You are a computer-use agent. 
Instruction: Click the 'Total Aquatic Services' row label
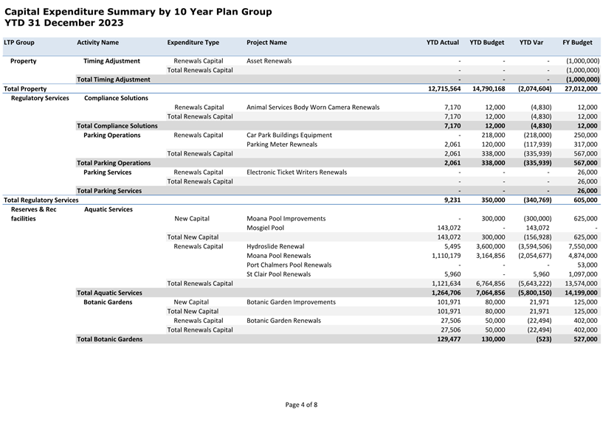pyautogui.click(x=109, y=293)
